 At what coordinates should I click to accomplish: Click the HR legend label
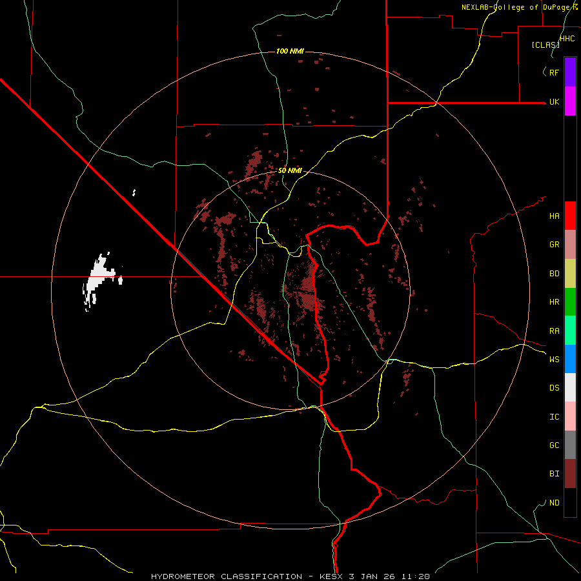[555, 302]
